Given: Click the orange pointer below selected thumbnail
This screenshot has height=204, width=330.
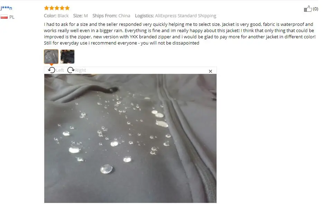Looking at the screenshot, I should [51, 65].
